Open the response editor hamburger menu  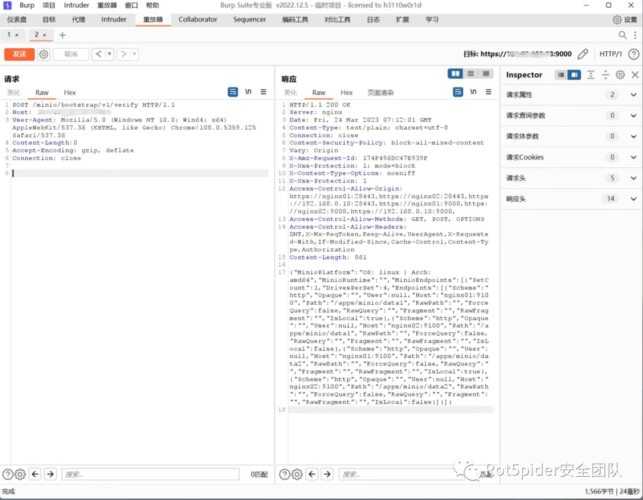(488, 92)
